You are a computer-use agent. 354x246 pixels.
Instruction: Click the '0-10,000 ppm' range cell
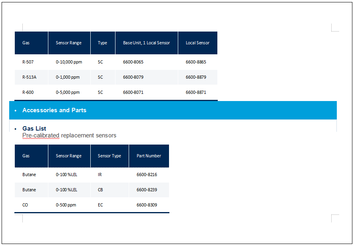(x=69, y=62)
